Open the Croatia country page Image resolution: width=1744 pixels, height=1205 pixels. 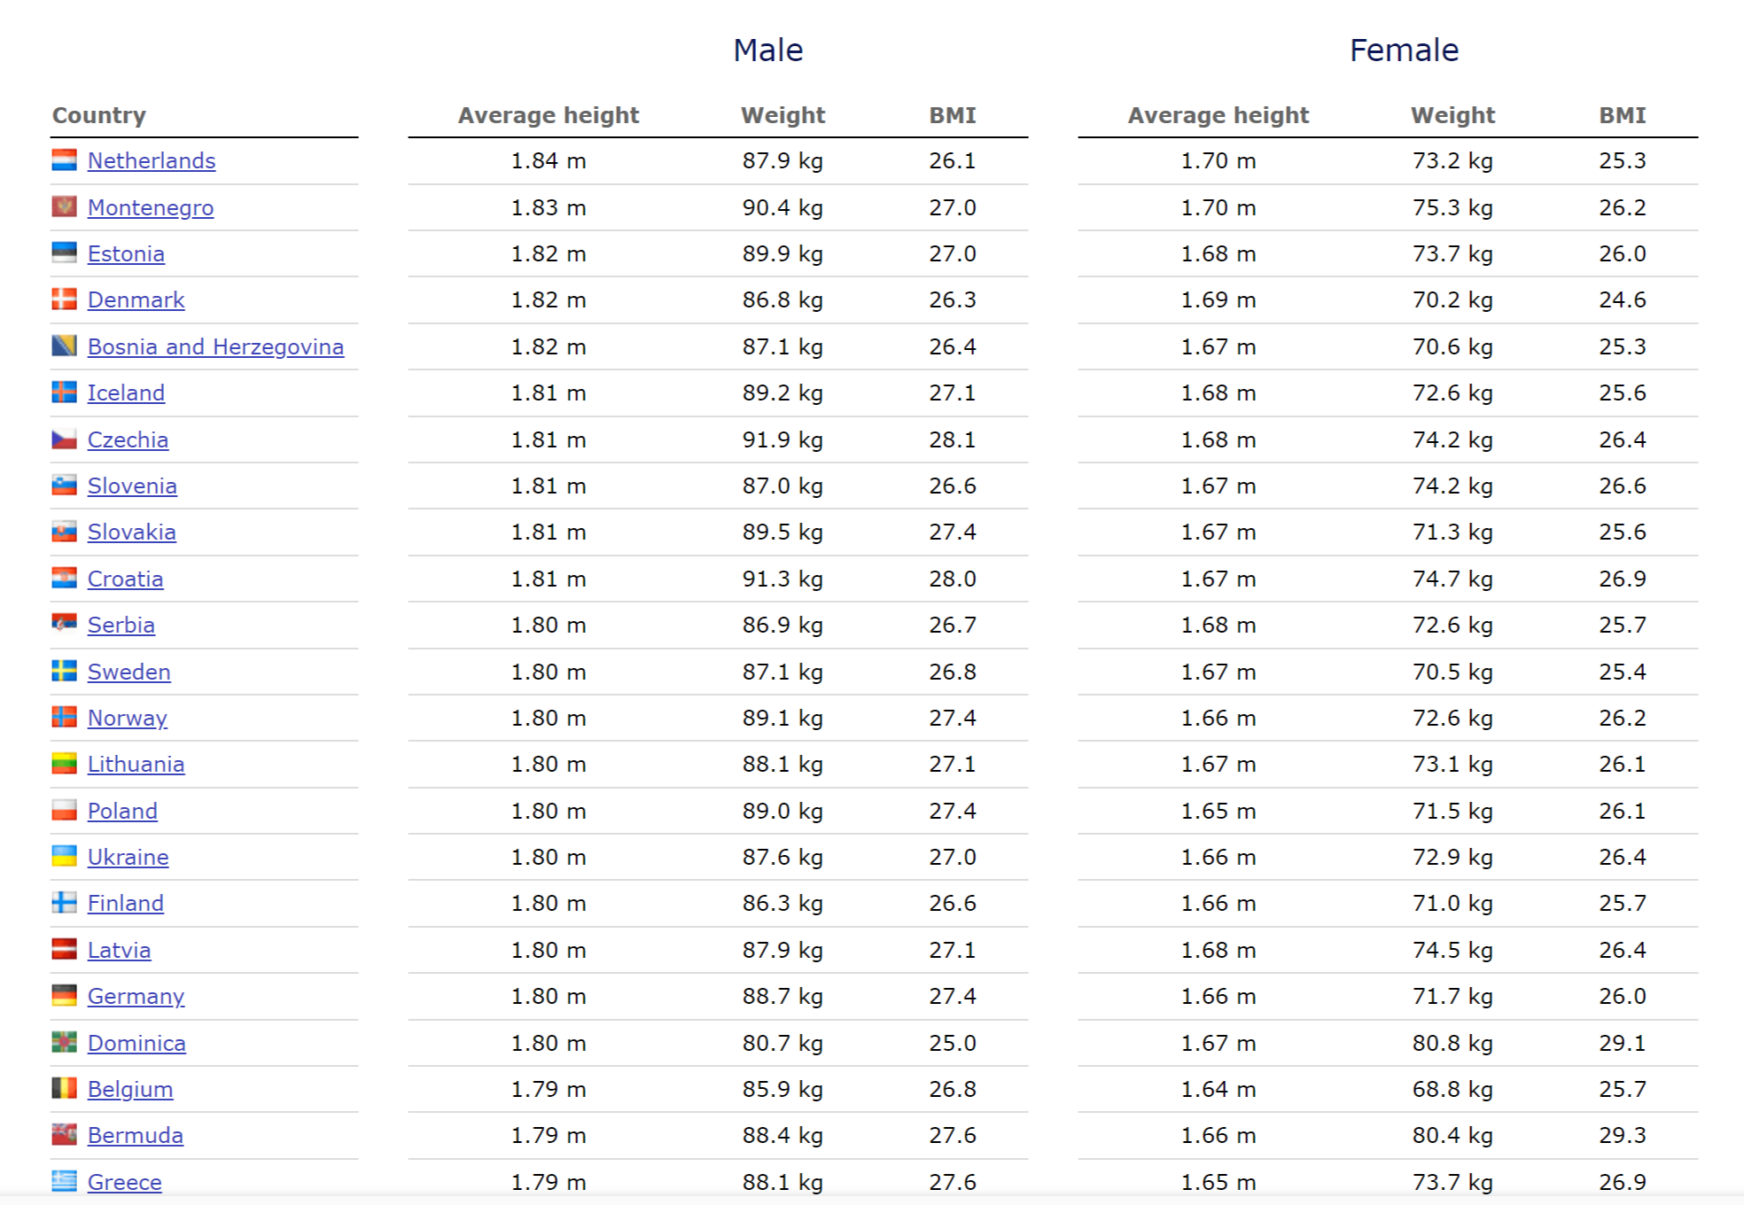(125, 579)
